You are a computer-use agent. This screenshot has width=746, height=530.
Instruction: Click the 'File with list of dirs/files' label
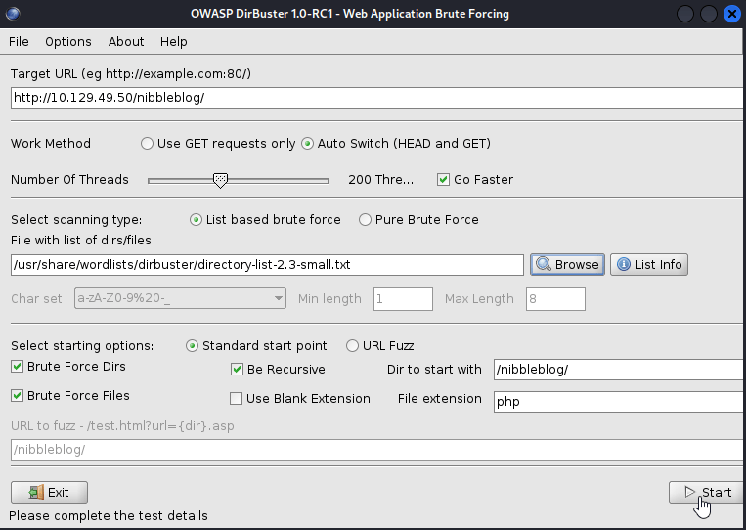click(x=81, y=241)
